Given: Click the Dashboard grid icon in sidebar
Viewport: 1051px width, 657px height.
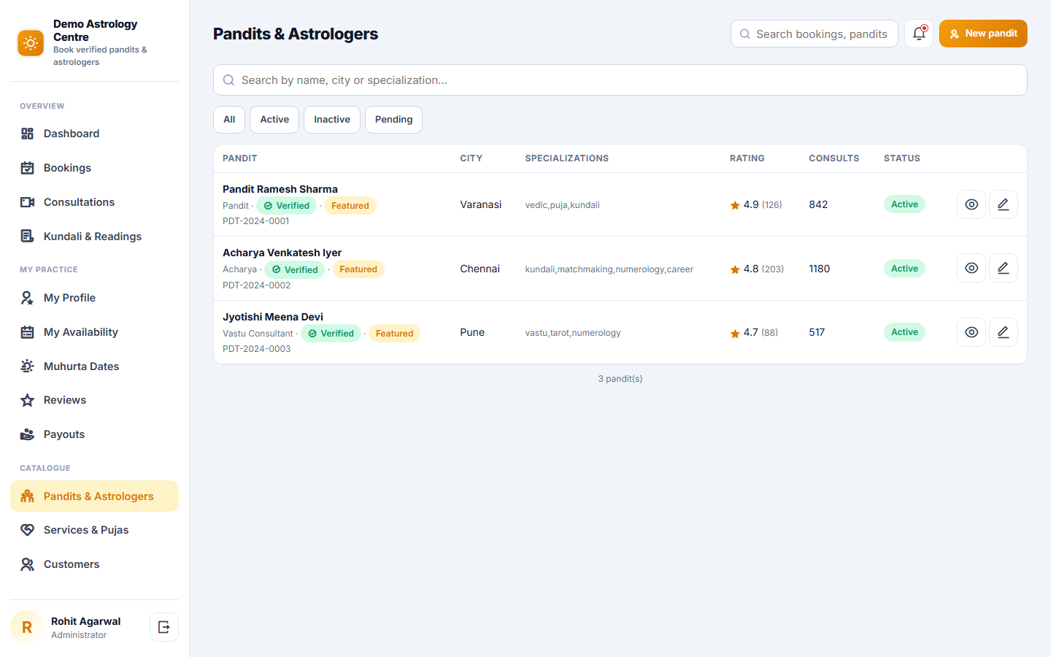Looking at the screenshot, I should [28, 134].
